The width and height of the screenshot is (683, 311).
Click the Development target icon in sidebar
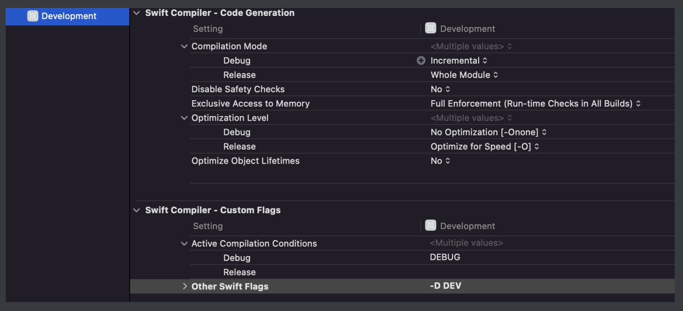pyautogui.click(x=33, y=16)
